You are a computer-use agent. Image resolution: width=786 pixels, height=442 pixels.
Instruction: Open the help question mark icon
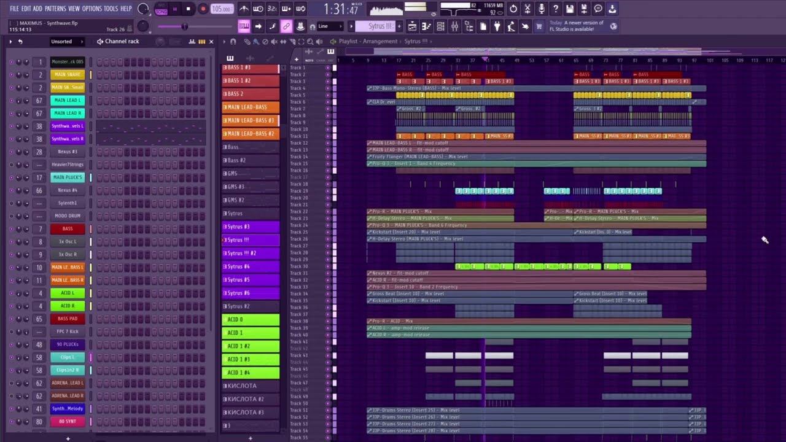[556, 9]
